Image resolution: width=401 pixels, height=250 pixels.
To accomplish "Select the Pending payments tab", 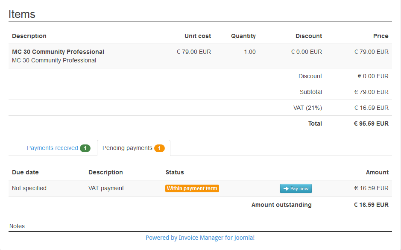I will click(x=127, y=148).
